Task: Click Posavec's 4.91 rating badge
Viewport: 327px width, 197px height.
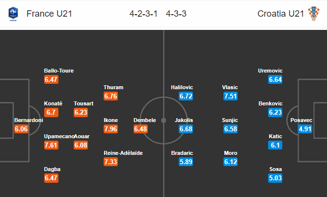Action: 305,129
